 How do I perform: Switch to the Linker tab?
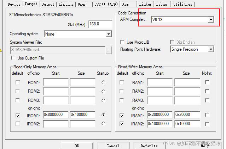(145, 4)
